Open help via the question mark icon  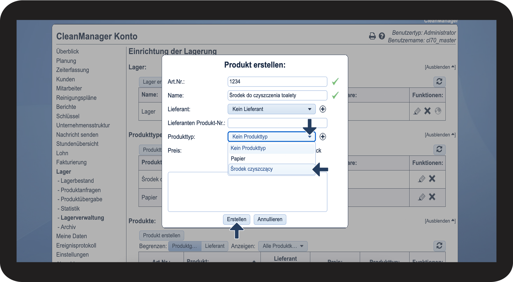[x=382, y=36]
